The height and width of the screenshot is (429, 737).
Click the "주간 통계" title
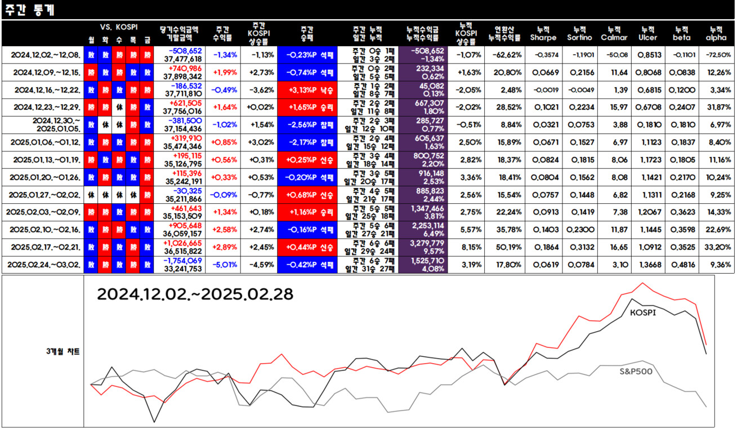coord(30,10)
